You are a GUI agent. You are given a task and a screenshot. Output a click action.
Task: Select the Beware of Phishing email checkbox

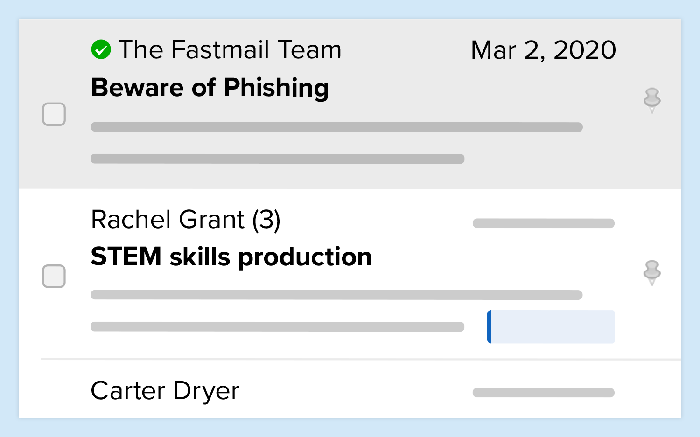click(54, 114)
